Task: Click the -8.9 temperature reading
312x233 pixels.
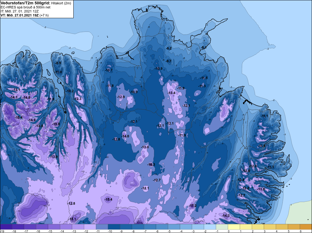Action: (x=58, y=63)
